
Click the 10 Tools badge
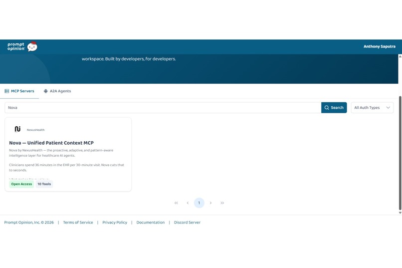(44, 184)
